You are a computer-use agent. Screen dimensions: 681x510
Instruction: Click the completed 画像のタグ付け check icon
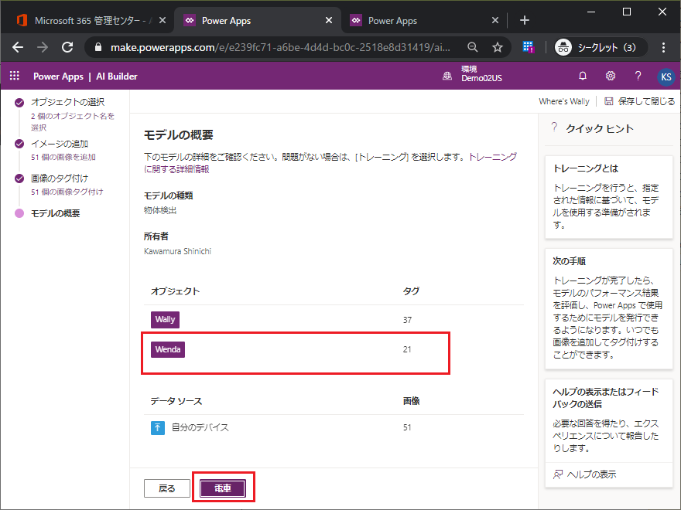coord(19,178)
